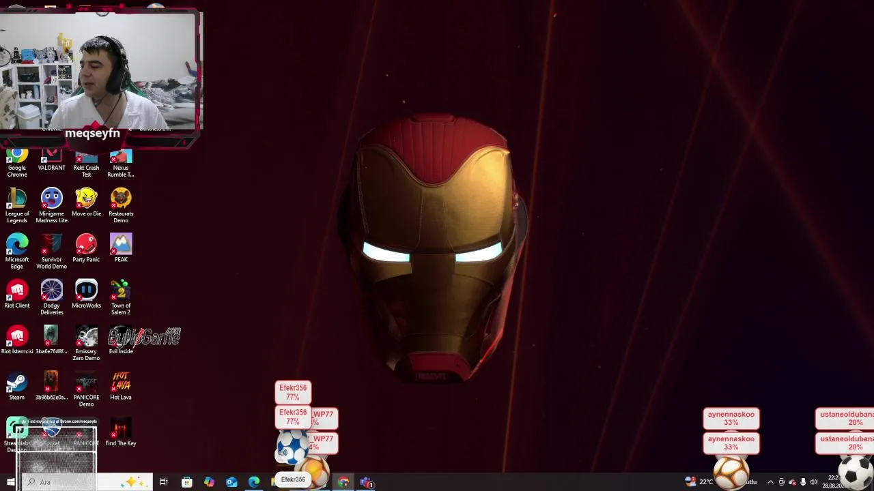This screenshot has height=491, width=874.
Task: Open Task View on the taskbar
Action: click(x=164, y=482)
